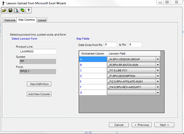Open Help with the question mark icon
The height and width of the screenshot is (134, 184).
(x=29, y=10)
